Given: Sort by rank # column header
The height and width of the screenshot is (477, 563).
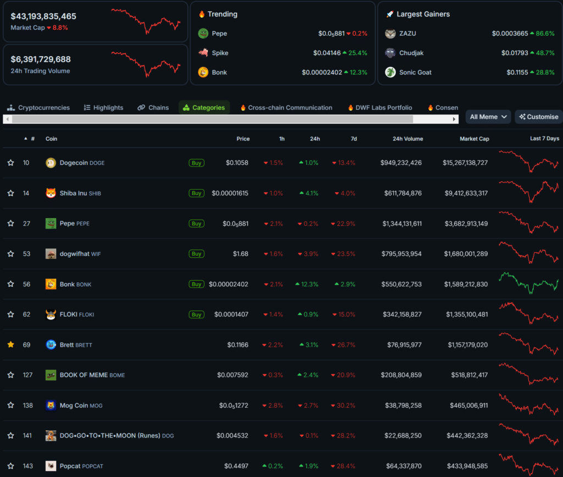Looking at the screenshot, I should tap(32, 139).
